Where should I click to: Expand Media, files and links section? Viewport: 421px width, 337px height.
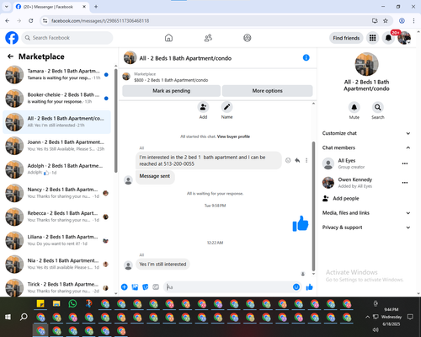pyautogui.click(x=366, y=213)
